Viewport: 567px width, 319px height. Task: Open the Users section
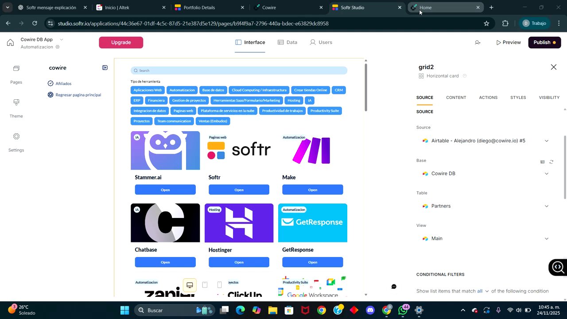point(321,43)
